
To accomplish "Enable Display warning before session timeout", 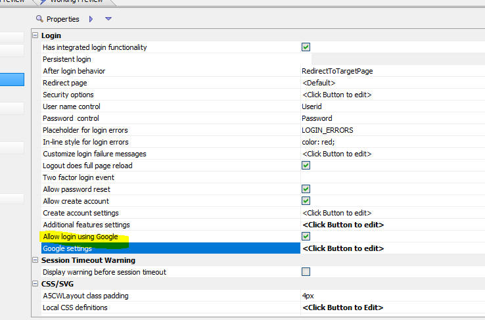I will (306, 272).
